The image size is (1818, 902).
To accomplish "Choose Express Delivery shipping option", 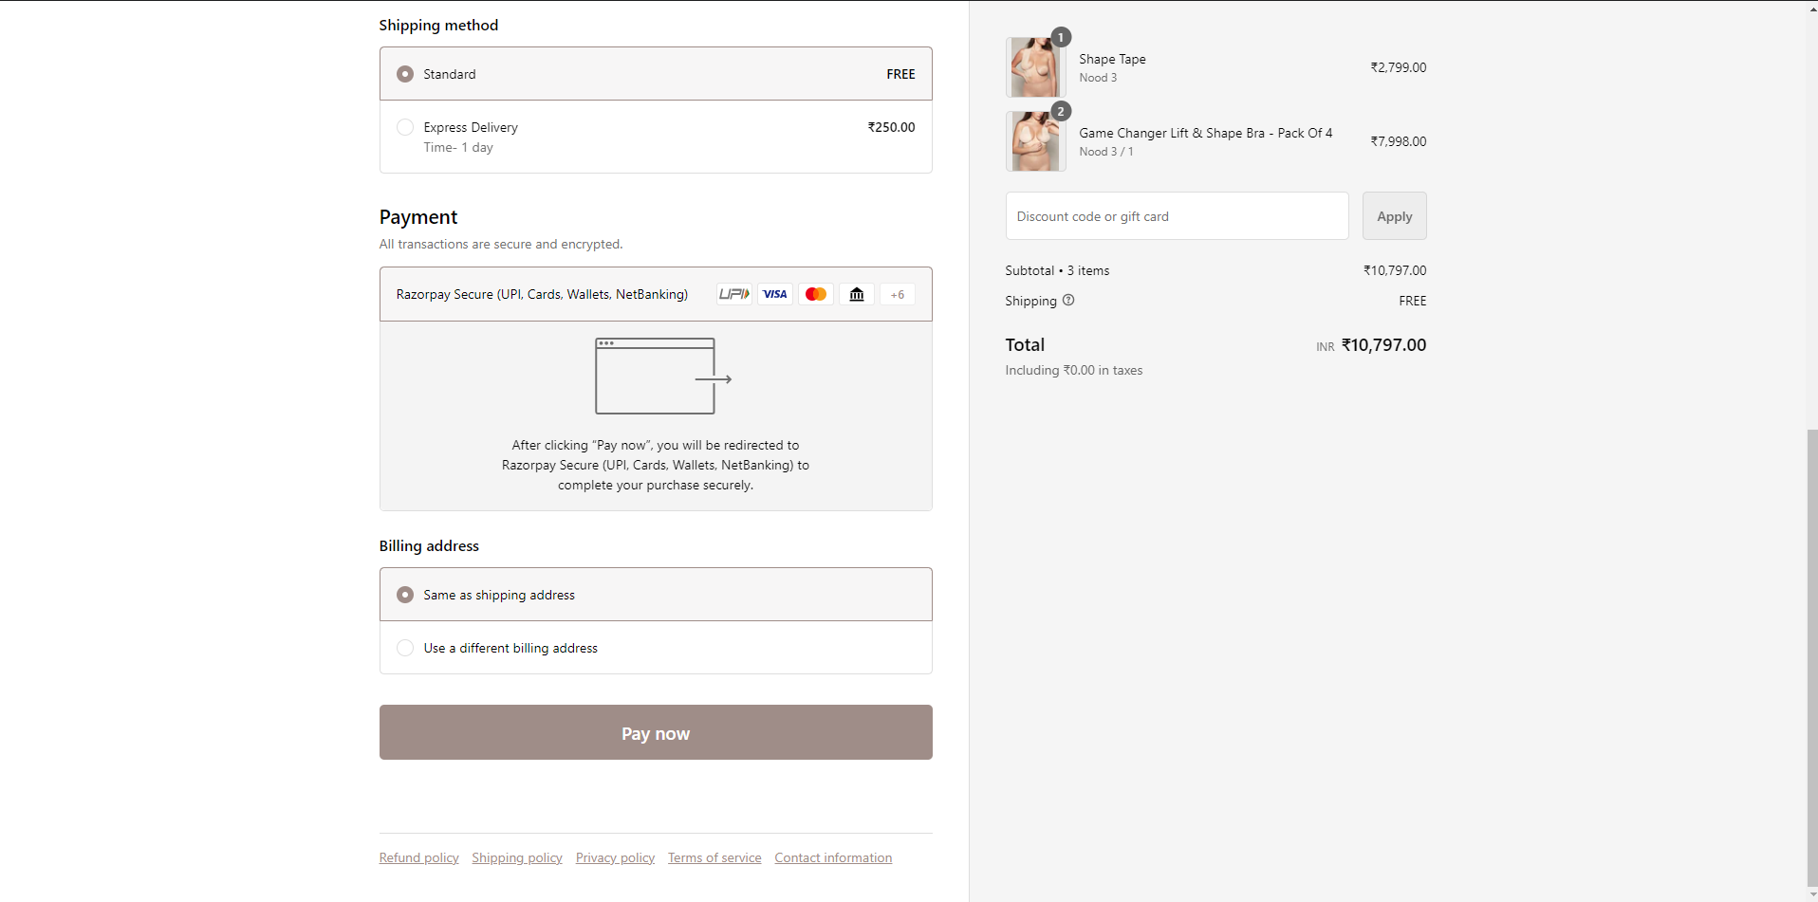I will (x=405, y=127).
